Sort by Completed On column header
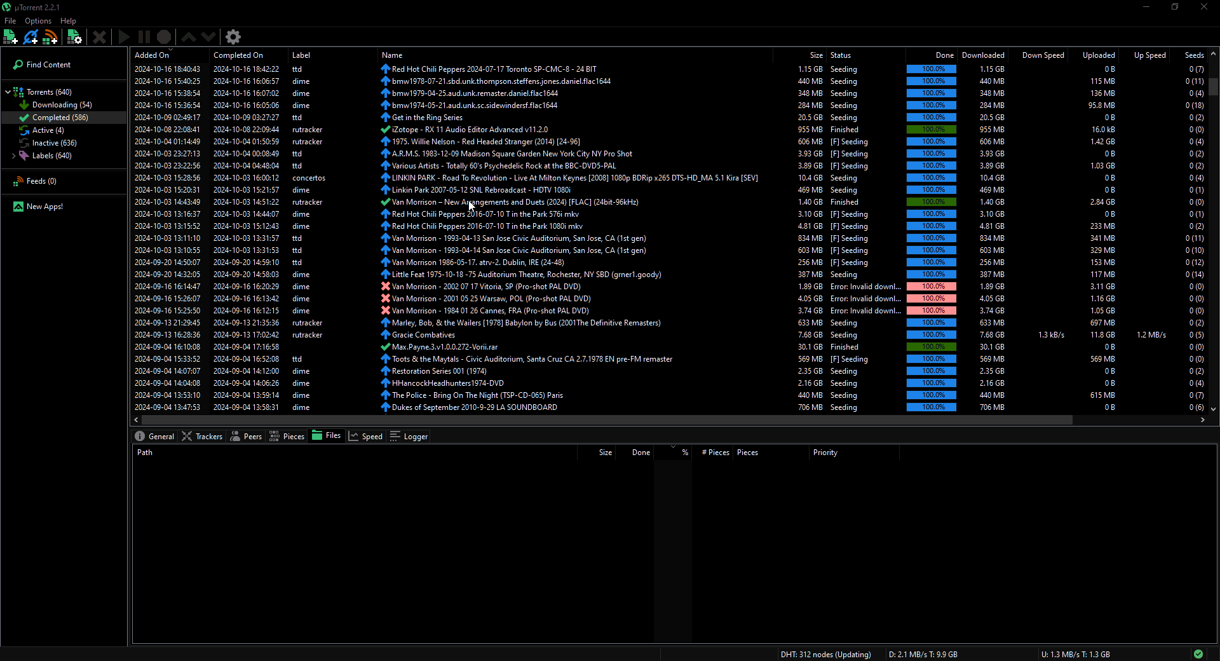1220x661 pixels. [x=248, y=55]
